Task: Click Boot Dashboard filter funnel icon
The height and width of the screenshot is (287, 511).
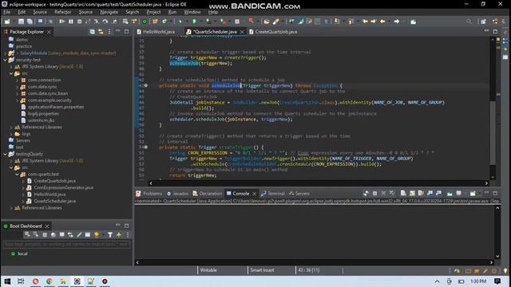Action: click(x=110, y=234)
